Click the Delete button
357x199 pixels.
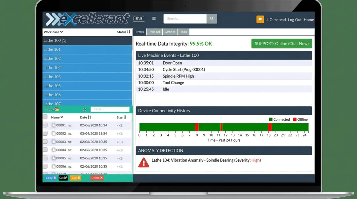click(97, 178)
